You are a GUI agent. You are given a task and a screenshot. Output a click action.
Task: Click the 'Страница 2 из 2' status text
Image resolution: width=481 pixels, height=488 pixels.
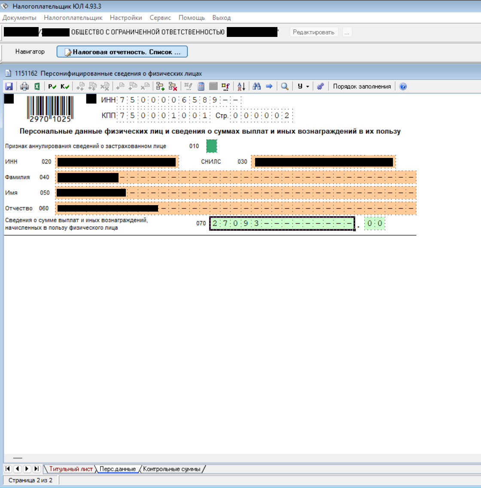pos(30,480)
